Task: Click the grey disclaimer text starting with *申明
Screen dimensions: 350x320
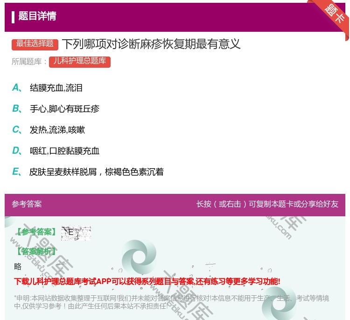Action: point(171,302)
